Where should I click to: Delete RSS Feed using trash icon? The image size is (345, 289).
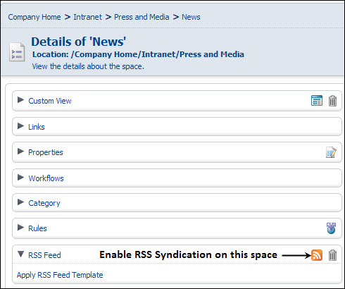(x=332, y=255)
